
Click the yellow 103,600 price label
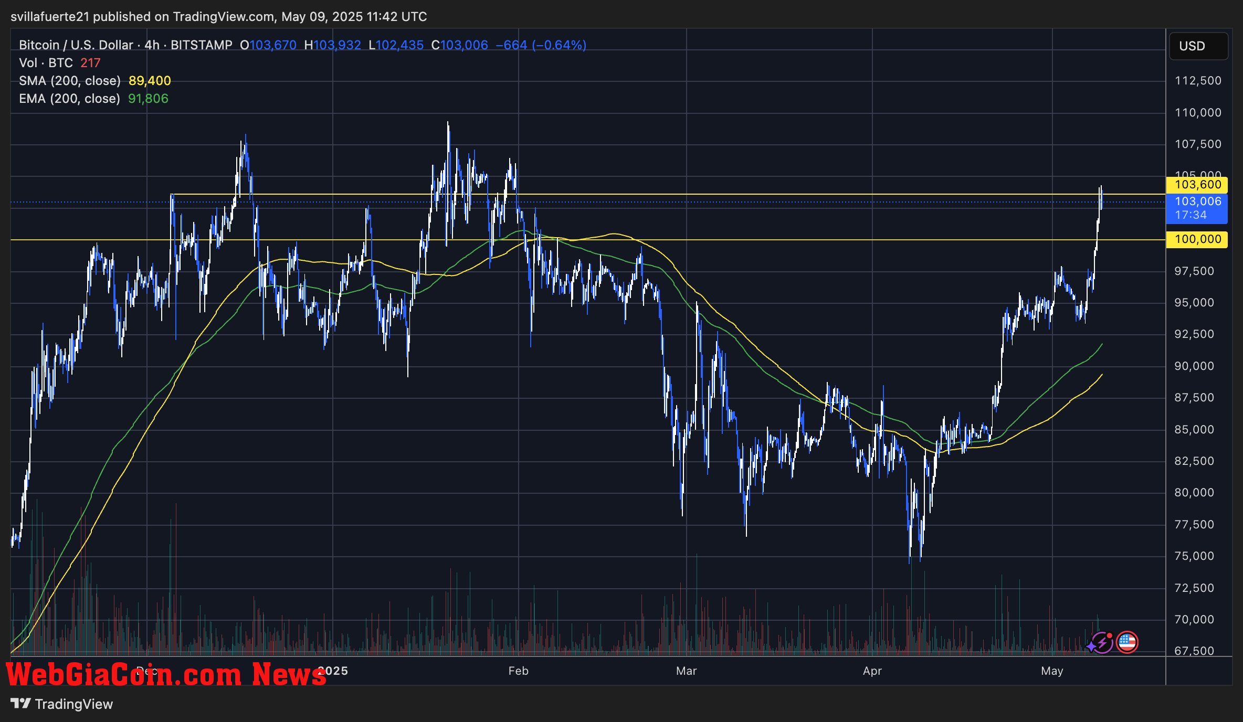[x=1197, y=185]
